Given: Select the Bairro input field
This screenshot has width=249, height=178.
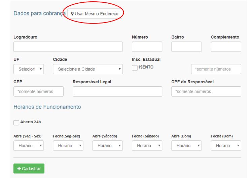Looking at the screenshot, I should pyautogui.click(x=186, y=47).
